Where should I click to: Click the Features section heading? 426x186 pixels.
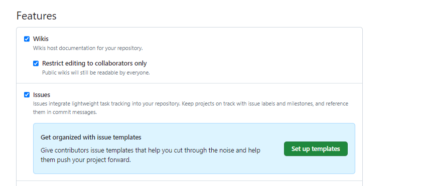[37, 15]
